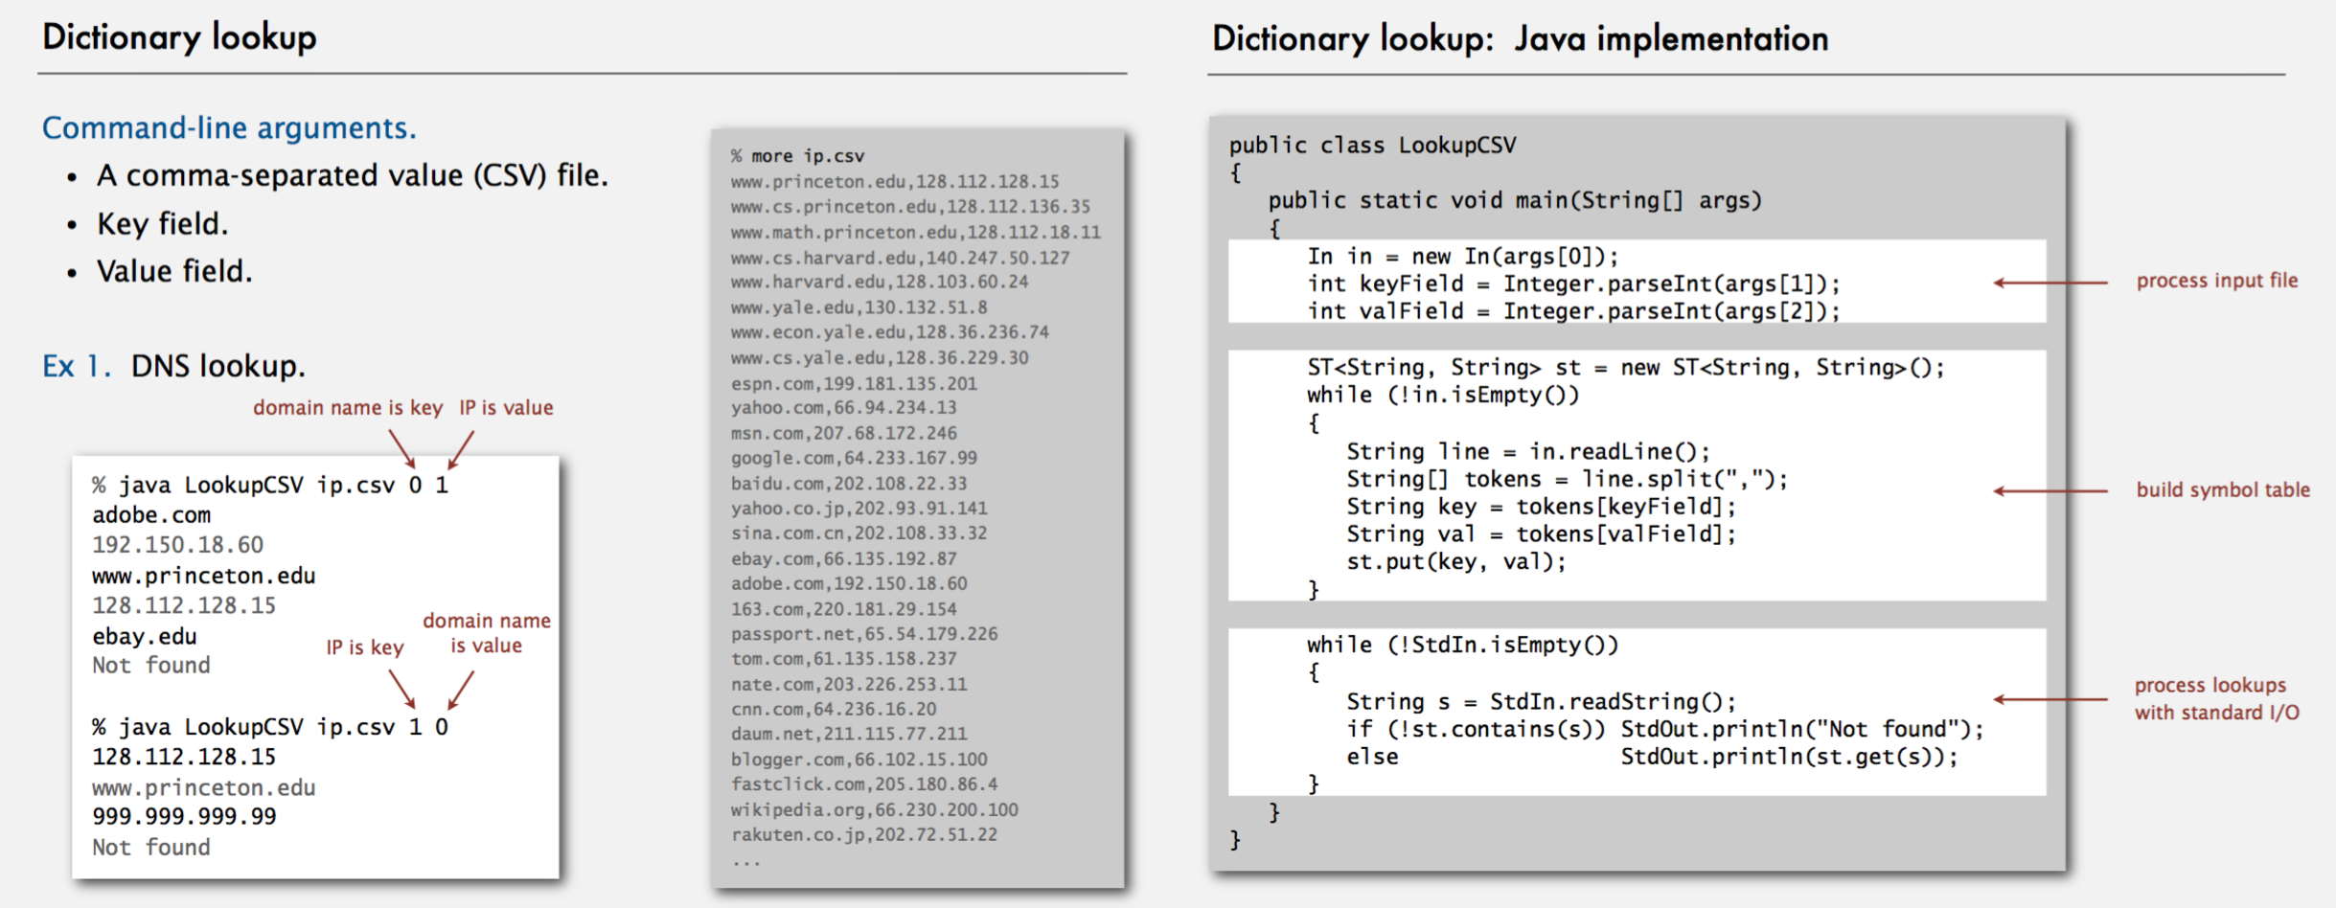Click 'A comma-separated value (CSV) file.' bullet
This screenshot has height=908, width=2336.
352,175
